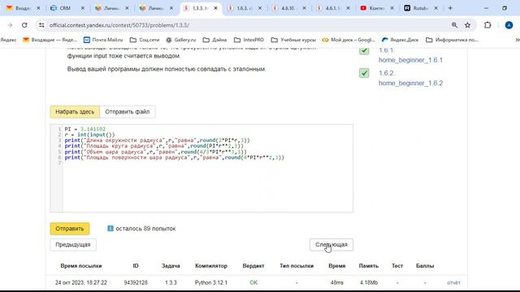Go to the Предыдущая problem
The height and width of the screenshot is (292, 520).
(73, 245)
